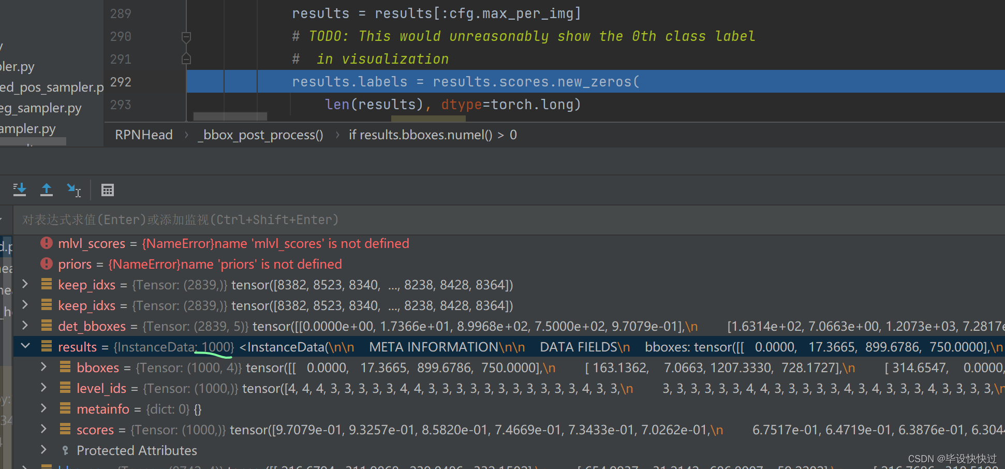
Task: Click _bbox_post_process() in the breadcrumbs
Action: (260, 135)
